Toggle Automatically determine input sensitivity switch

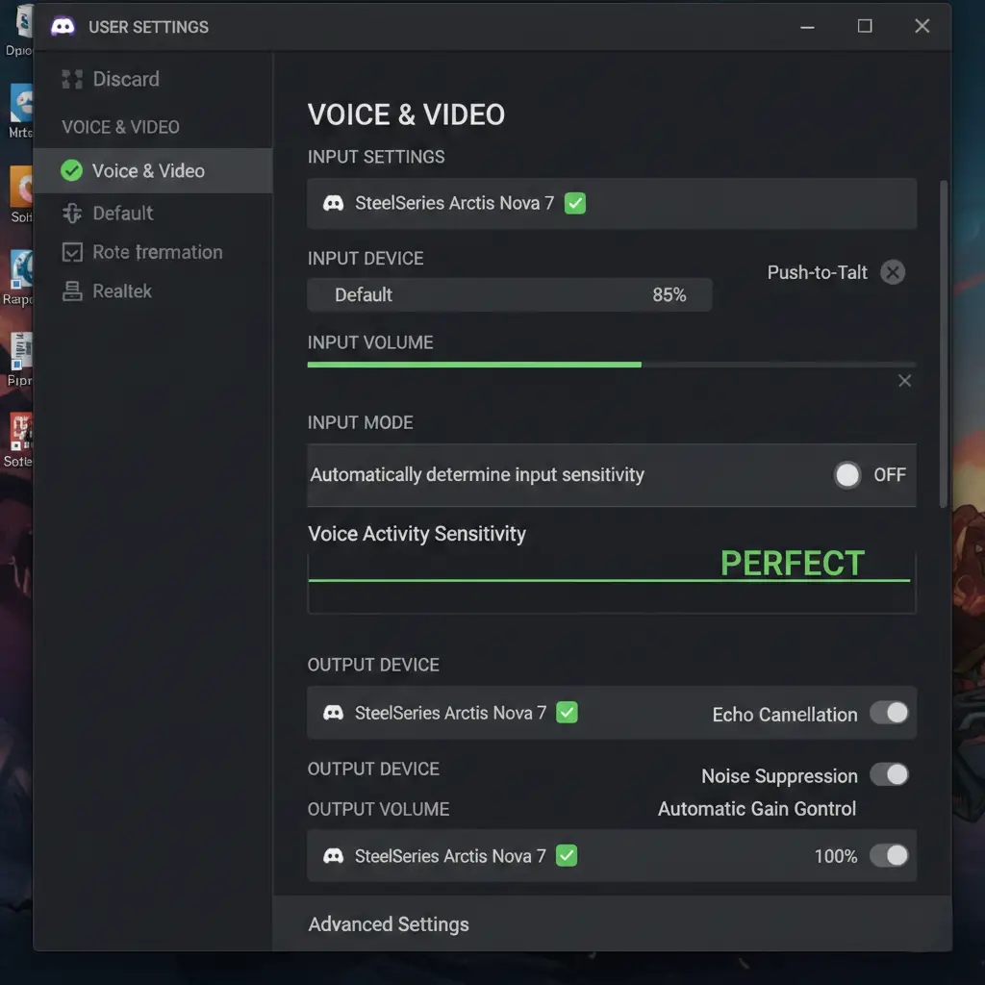(847, 475)
